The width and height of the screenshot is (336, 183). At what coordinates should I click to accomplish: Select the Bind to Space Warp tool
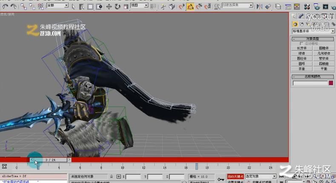point(41,7)
